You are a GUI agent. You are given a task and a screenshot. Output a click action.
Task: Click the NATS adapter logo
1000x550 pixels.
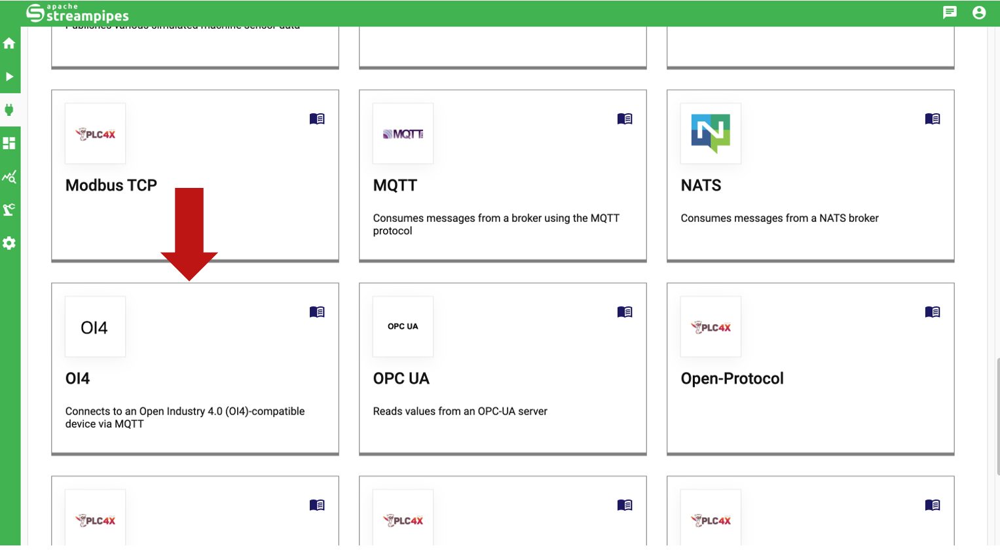[x=711, y=133]
